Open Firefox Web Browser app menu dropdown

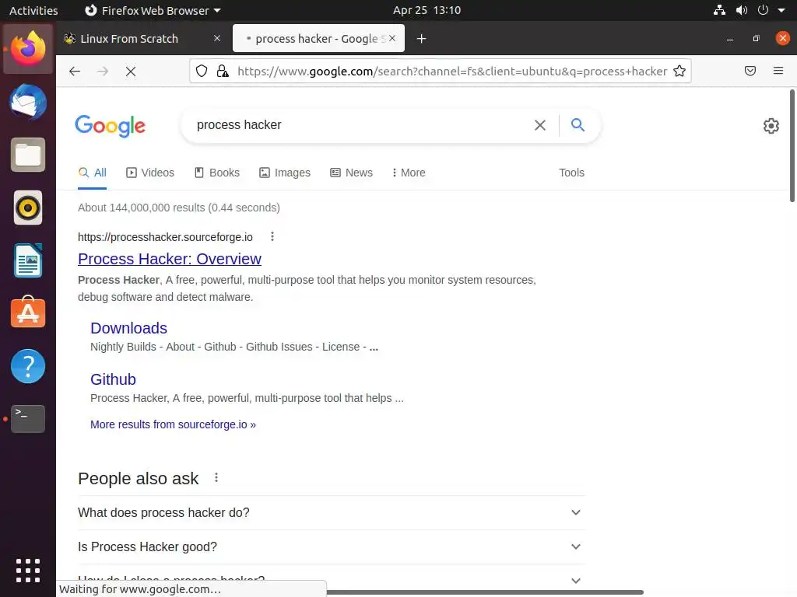(153, 10)
